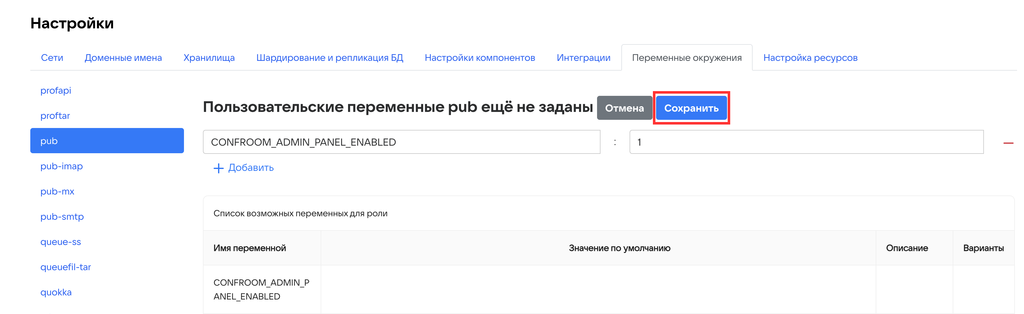The height and width of the screenshot is (314, 1024).
Task: Open pub-imap role in sidebar
Action: pos(62,166)
